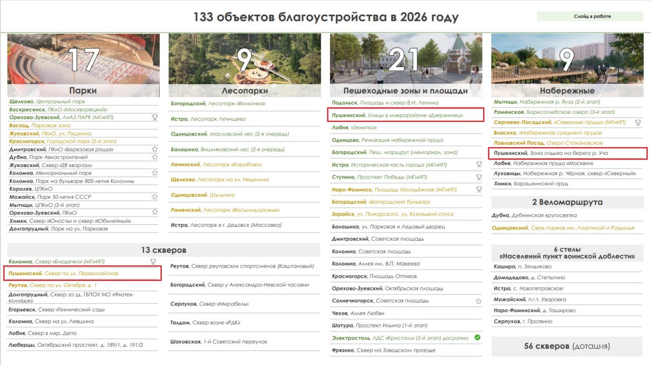Image resolution: width=651 pixels, height=365 pixels.
Task: Click the trophy beside «Северные пруды»
Action: (x=638, y=122)
